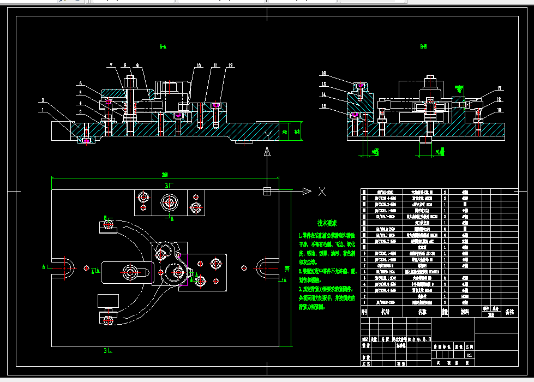This screenshot has width=534, height=382.
Task: Select the large center circle in top clamp block
Action: [x=169, y=203]
